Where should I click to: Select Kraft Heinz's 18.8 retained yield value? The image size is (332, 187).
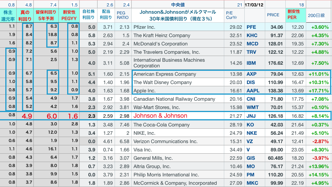52,34
